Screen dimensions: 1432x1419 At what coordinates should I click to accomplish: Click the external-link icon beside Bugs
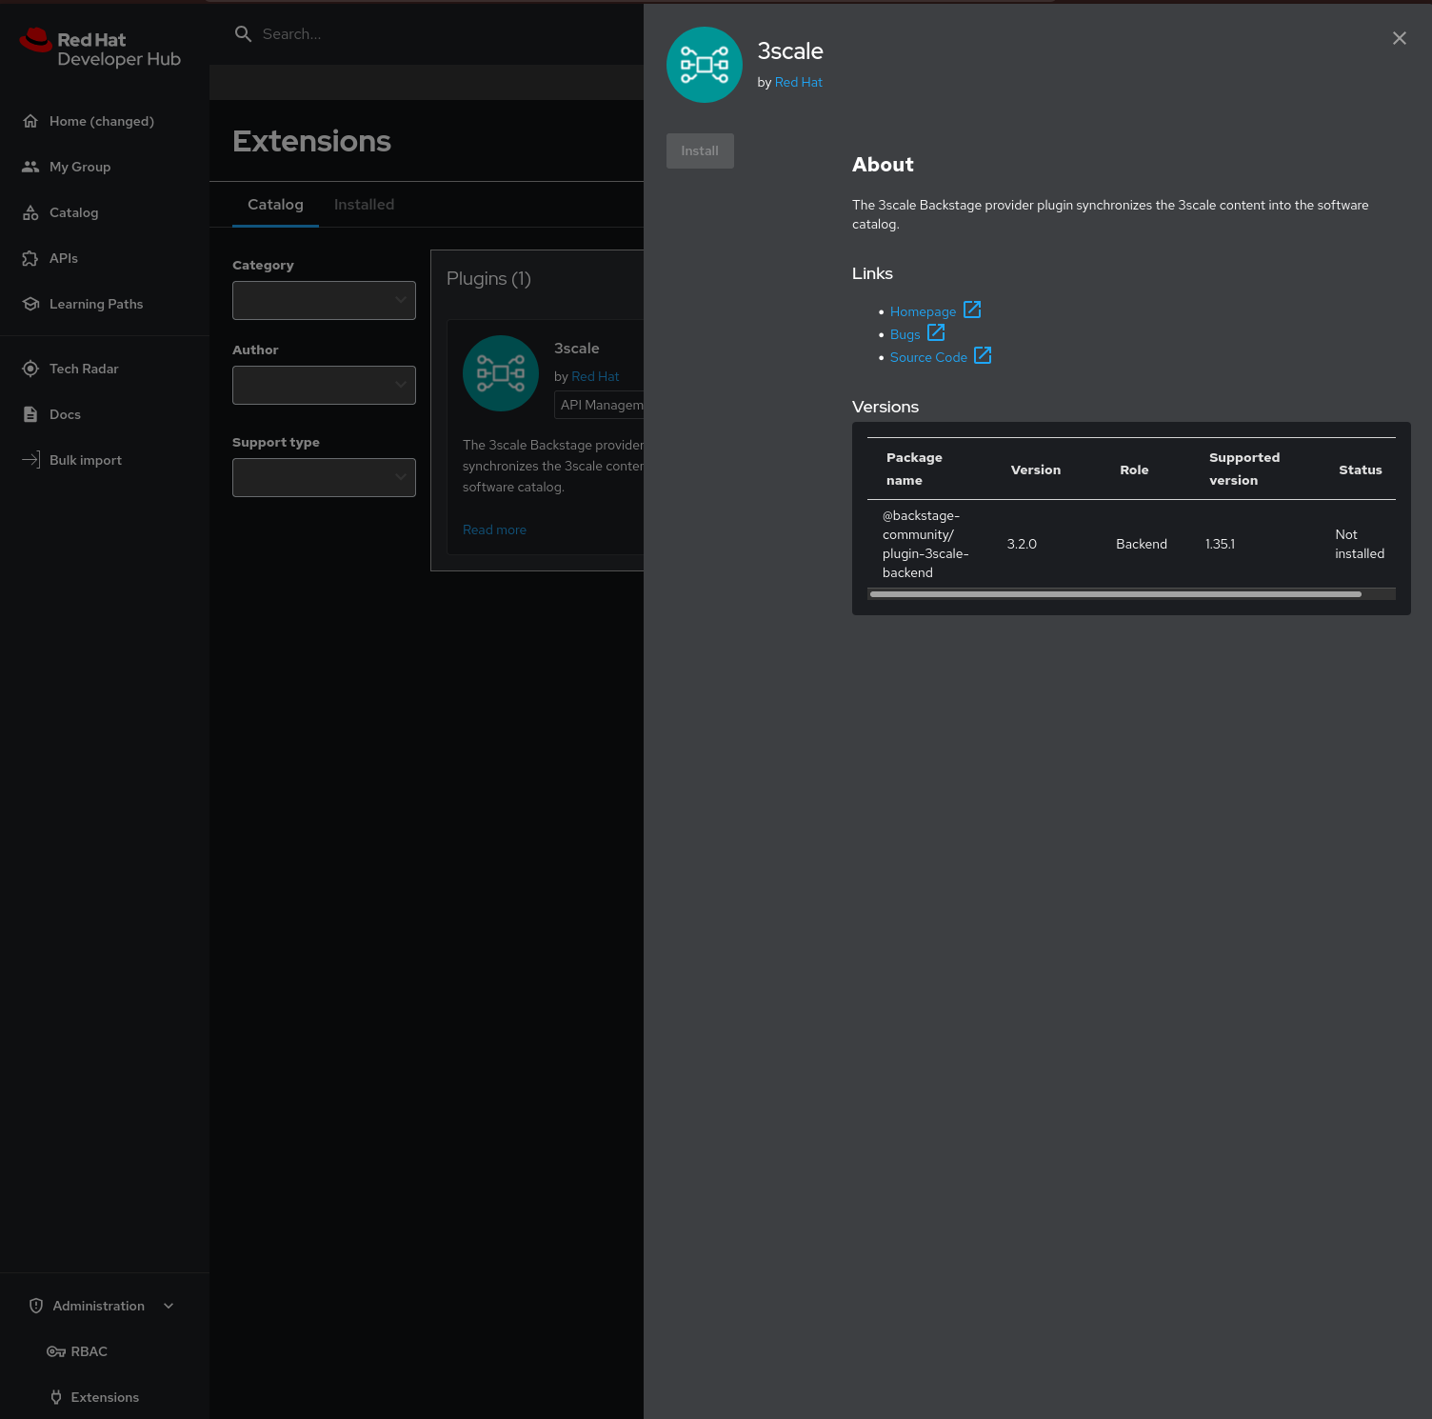(x=936, y=332)
